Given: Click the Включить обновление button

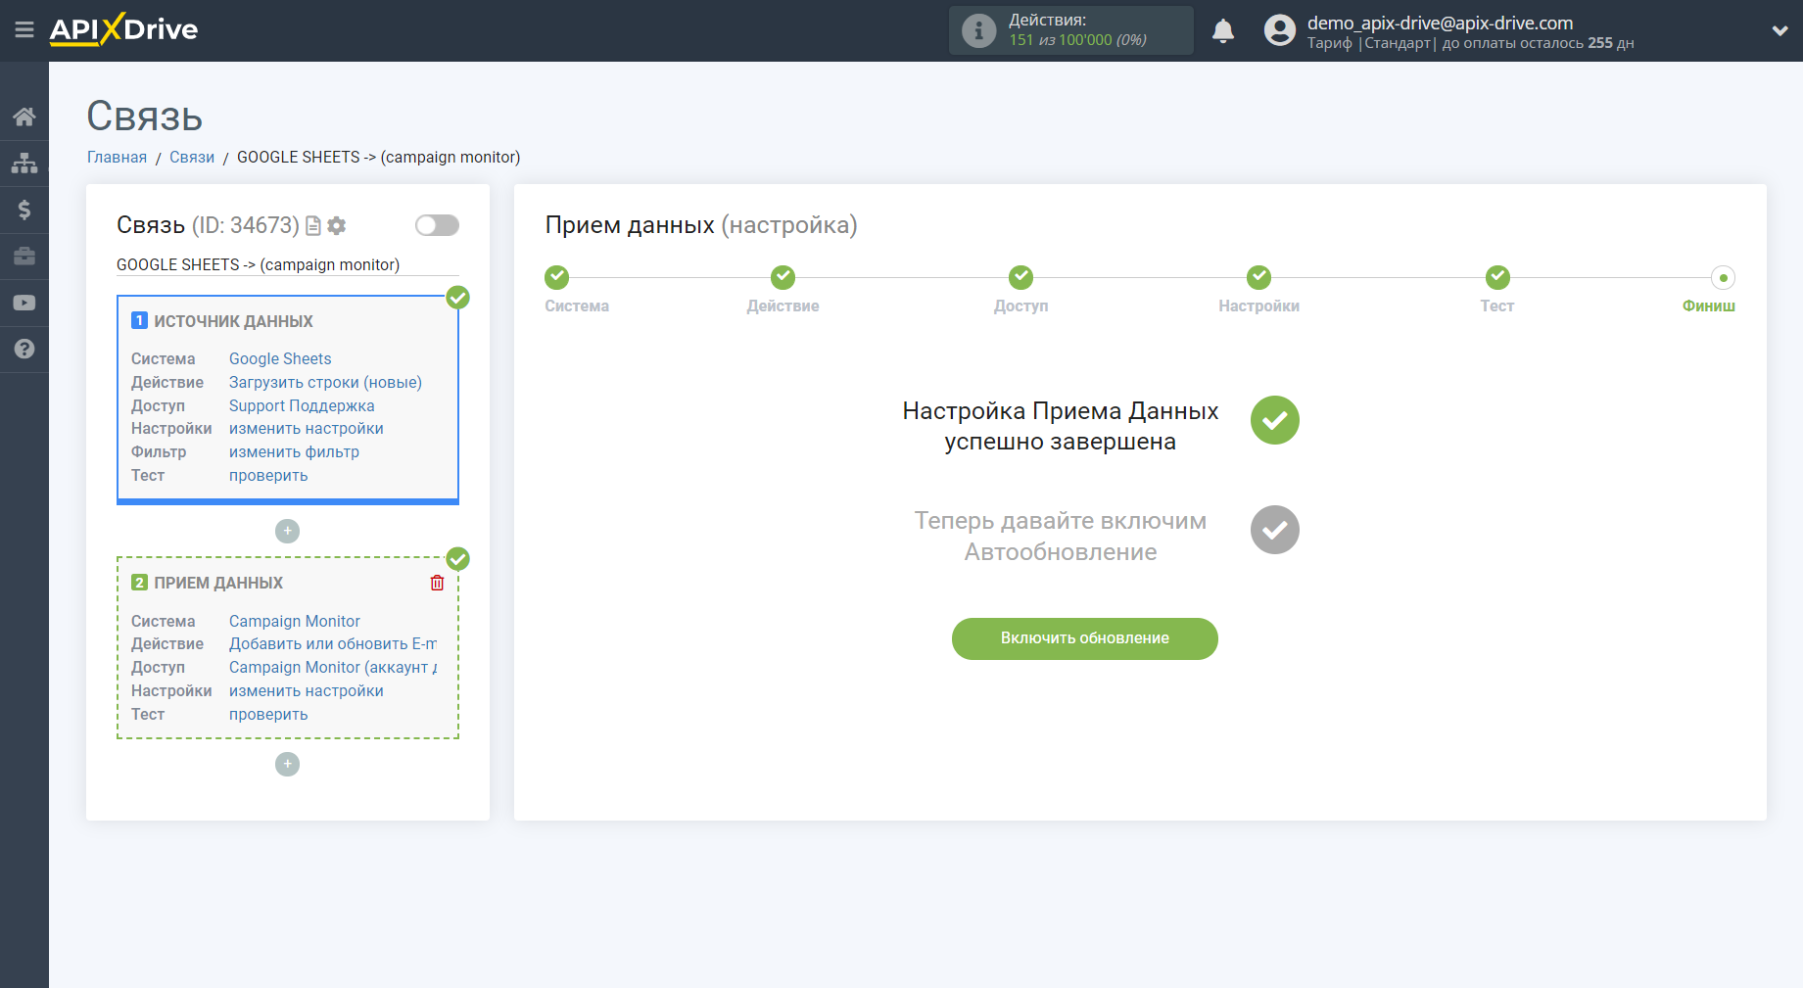Looking at the screenshot, I should [x=1085, y=638].
